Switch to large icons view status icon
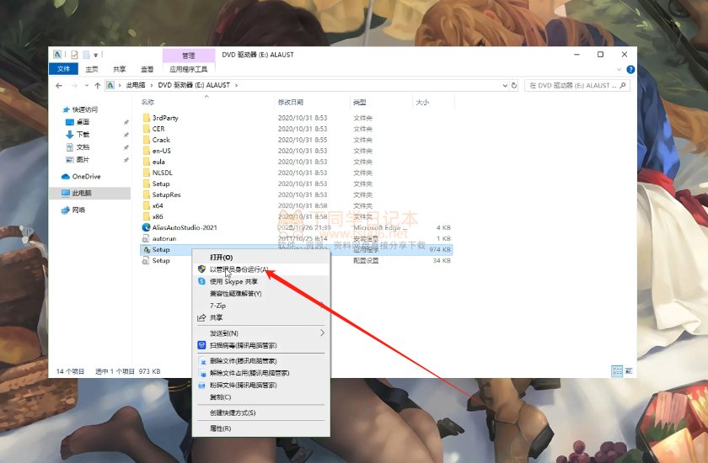The image size is (708, 463). [x=629, y=371]
